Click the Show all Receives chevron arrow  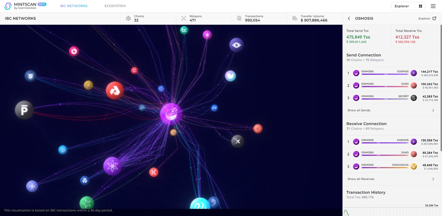[433, 179]
